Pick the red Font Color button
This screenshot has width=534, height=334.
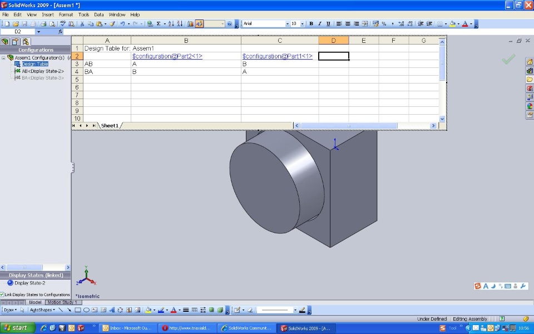pyautogui.click(x=465, y=24)
